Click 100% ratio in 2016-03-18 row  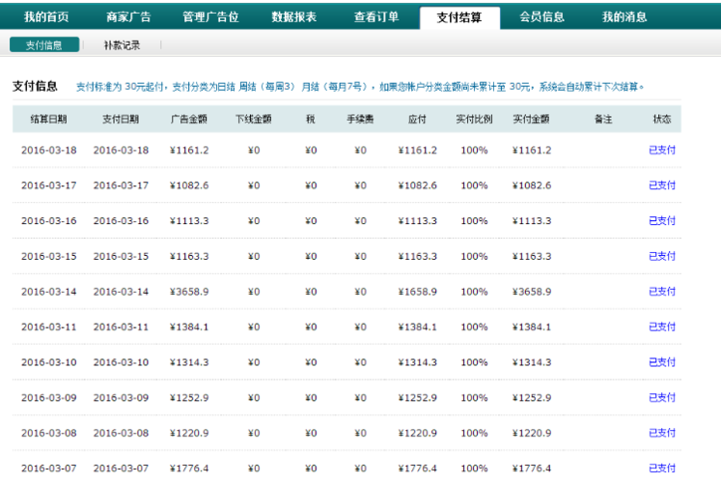click(474, 151)
